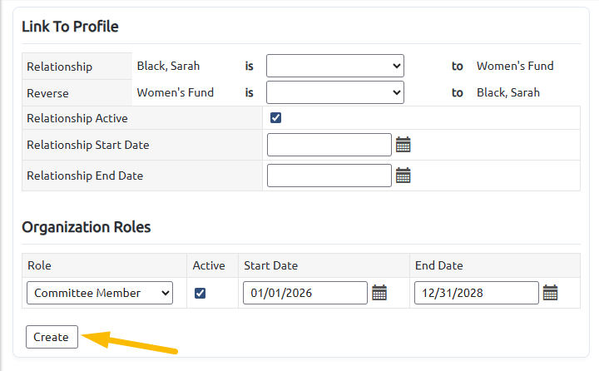Screen dimensions: 599x371
Task: Click the Start Date column header
Action: point(271,265)
